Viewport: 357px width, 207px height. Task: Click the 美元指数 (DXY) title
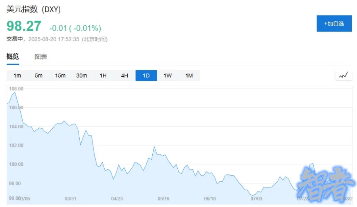(x=34, y=9)
